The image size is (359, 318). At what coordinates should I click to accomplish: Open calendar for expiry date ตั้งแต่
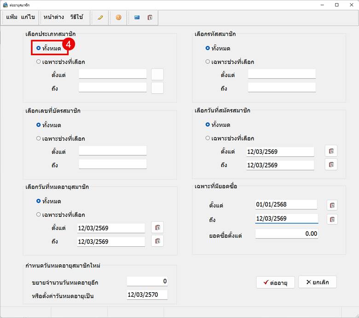pos(157,227)
